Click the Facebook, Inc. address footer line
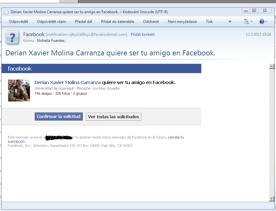The width and height of the screenshot is (276, 211). click(70, 146)
